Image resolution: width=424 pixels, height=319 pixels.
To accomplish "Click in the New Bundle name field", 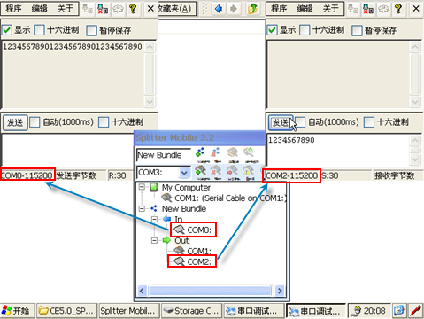I will 164,155.
